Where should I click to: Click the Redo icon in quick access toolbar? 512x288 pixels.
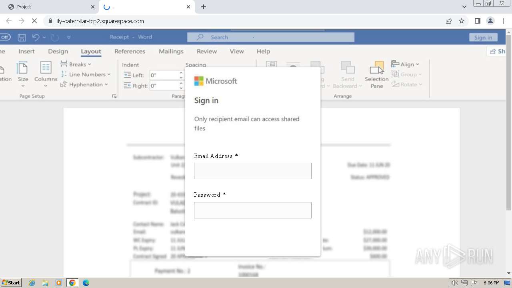click(55, 37)
